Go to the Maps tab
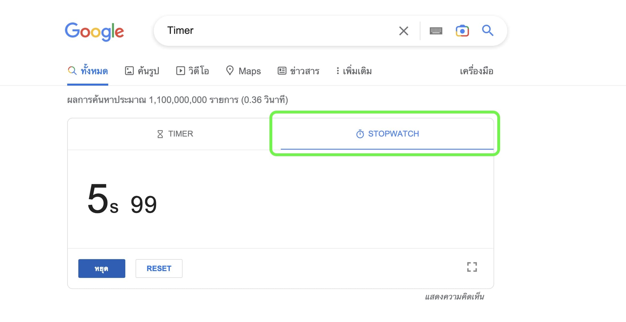The width and height of the screenshot is (626, 322). [244, 71]
